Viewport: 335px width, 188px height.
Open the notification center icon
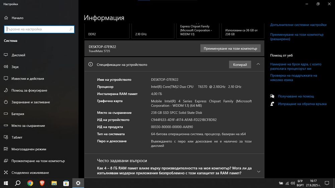click(x=327, y=183)
